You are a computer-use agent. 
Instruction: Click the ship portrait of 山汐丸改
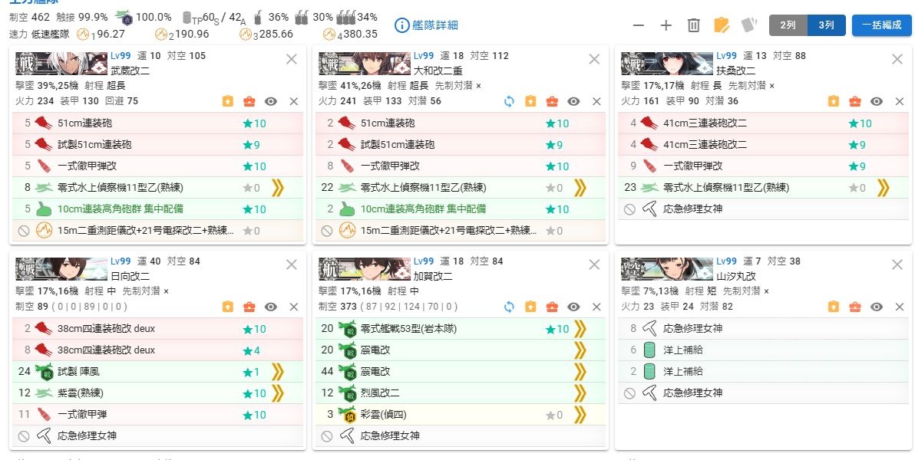pyautogui.click(x=666, y=270)
